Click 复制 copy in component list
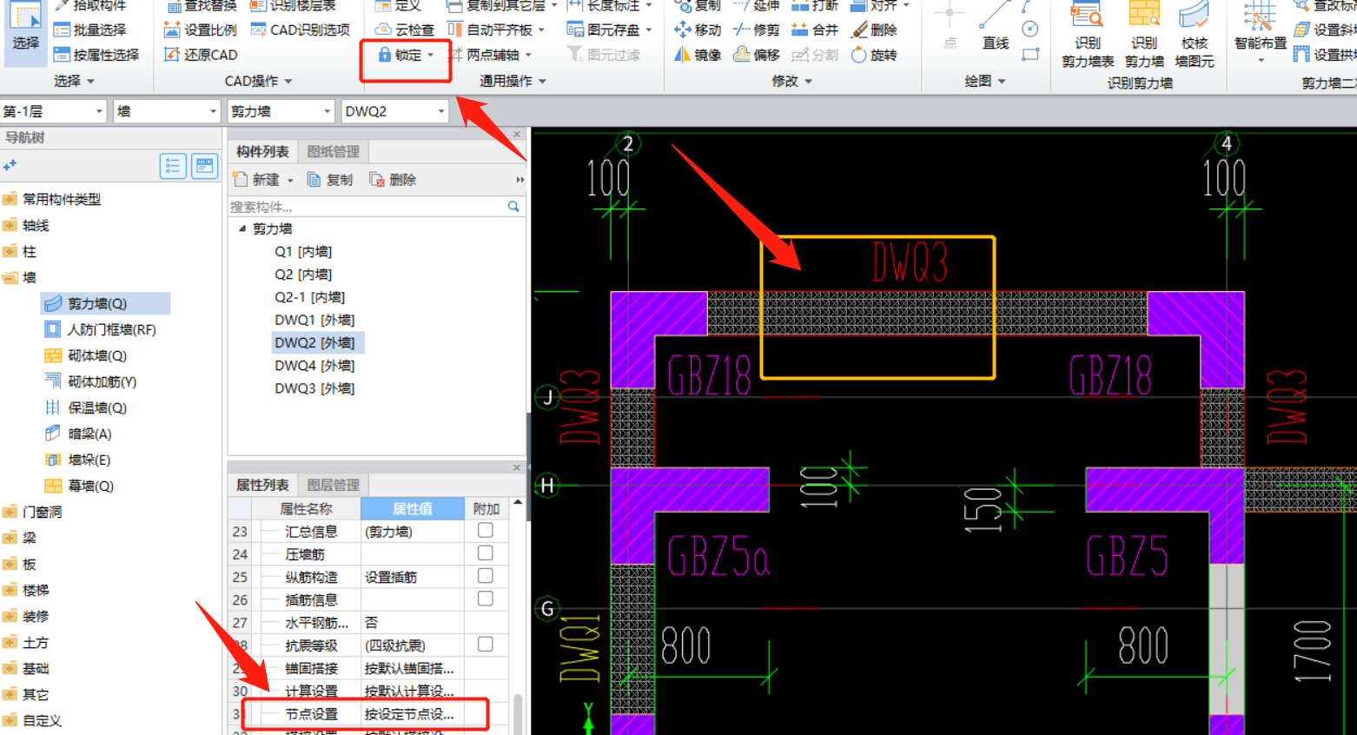Image resolution: width=1357 pixels, height=735 pixels. 330,180
